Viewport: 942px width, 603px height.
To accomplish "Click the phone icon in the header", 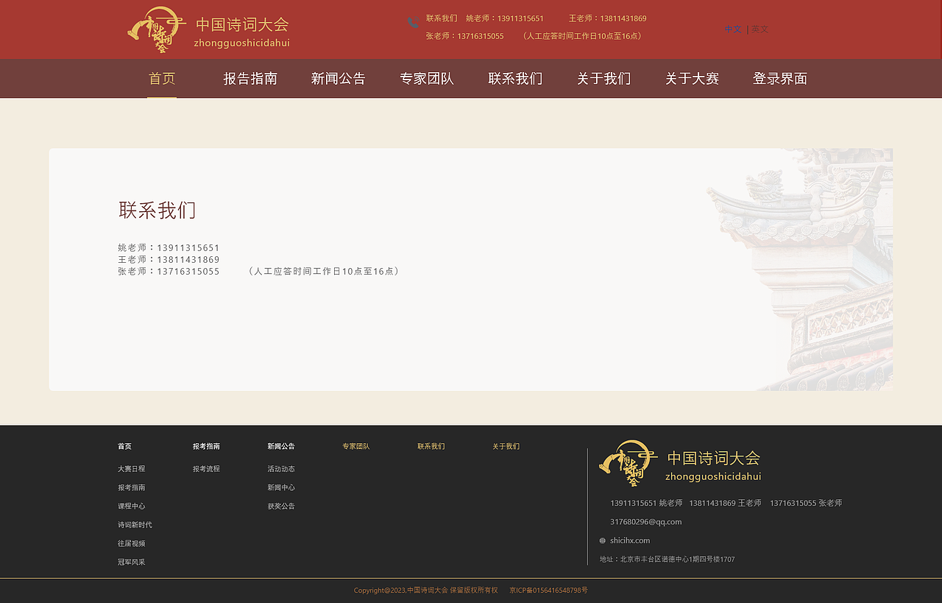I will (x=411, y=22).
